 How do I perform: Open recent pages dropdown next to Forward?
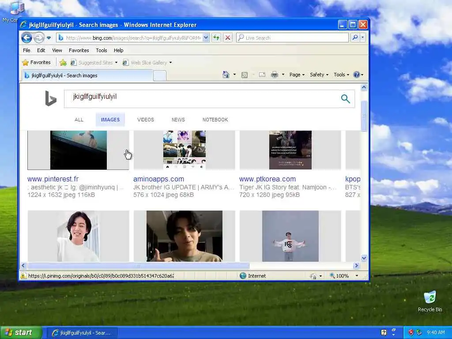point(49,38)
